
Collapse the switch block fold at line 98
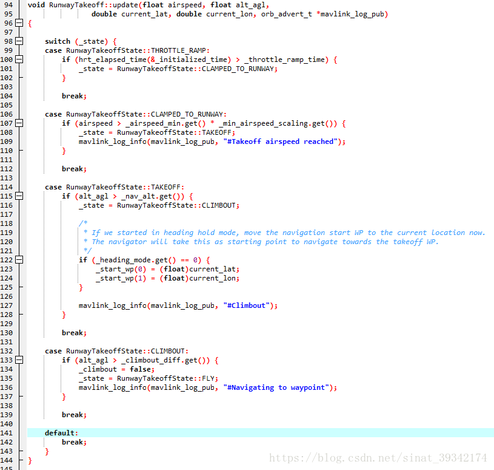(x=19, y=41)
